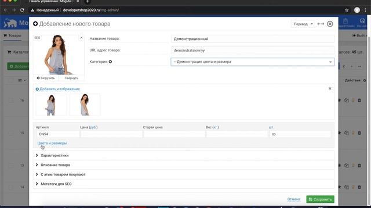Open a new browser tab

pyautogui.click(x=88, y=1)
